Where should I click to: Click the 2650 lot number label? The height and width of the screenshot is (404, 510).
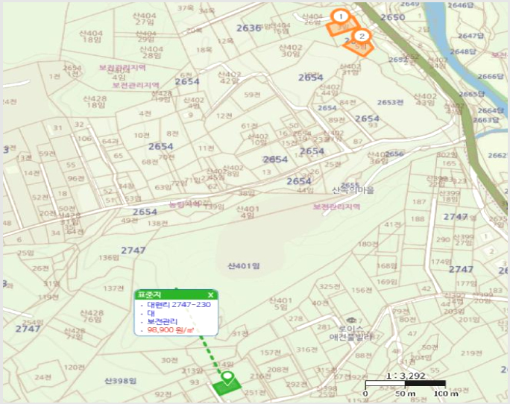(x=393, y=18)
